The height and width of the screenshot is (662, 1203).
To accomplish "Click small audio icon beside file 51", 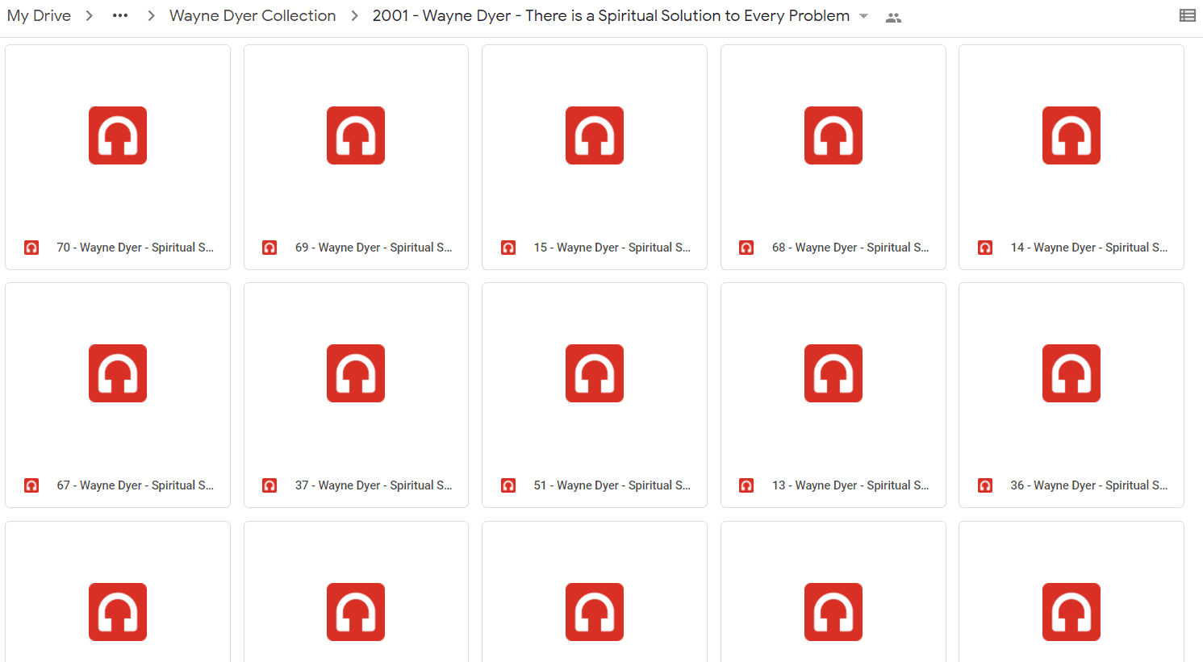I will [508, 485].
